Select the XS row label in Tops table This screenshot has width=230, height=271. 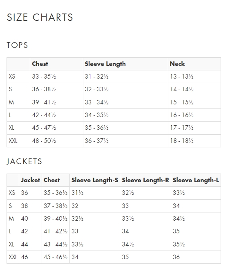click(x=12, y=77)
